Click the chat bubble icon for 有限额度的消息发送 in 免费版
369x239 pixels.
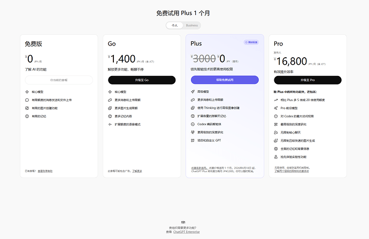pyautogui.click(x=27, y=100)
